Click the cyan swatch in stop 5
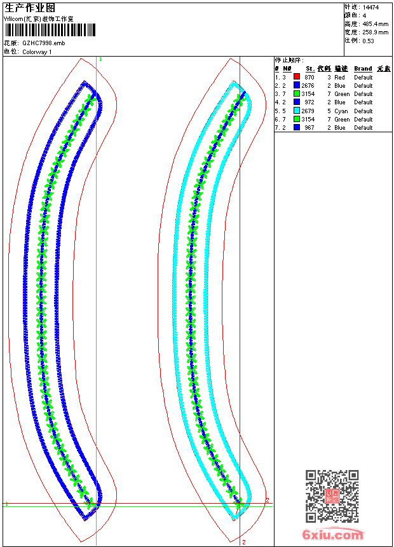The image size is (394, 547). point(297,110)
